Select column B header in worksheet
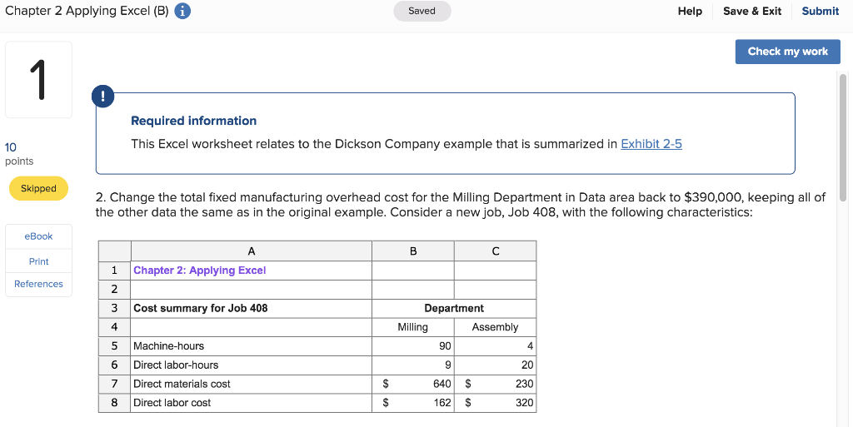Image resolution: width=853 pixels, height=427 pixels. tap(413, 251)
